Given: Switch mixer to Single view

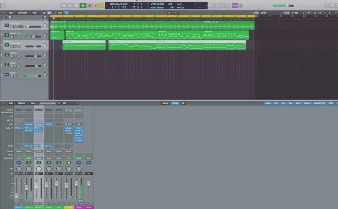Looking at the screenshot, I should click(166, 103).
